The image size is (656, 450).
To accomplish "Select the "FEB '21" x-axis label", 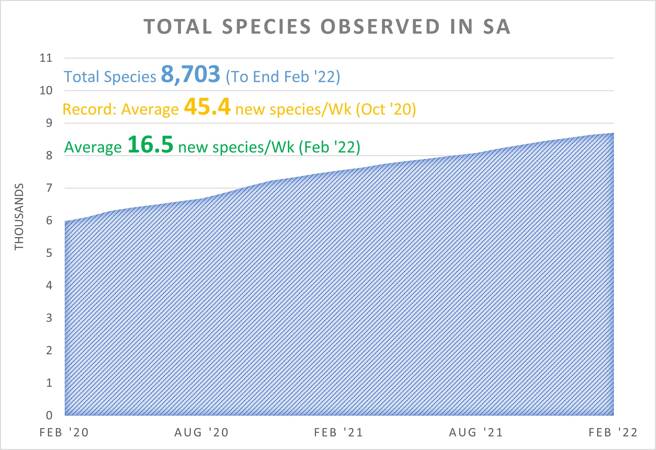I will 339,432.
